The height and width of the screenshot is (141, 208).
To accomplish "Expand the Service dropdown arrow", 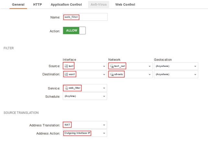I will click(x=104, y=88).
